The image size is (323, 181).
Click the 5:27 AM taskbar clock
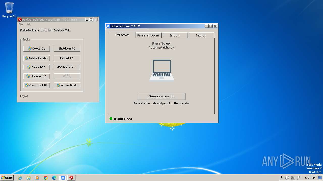tap(310, 178)
